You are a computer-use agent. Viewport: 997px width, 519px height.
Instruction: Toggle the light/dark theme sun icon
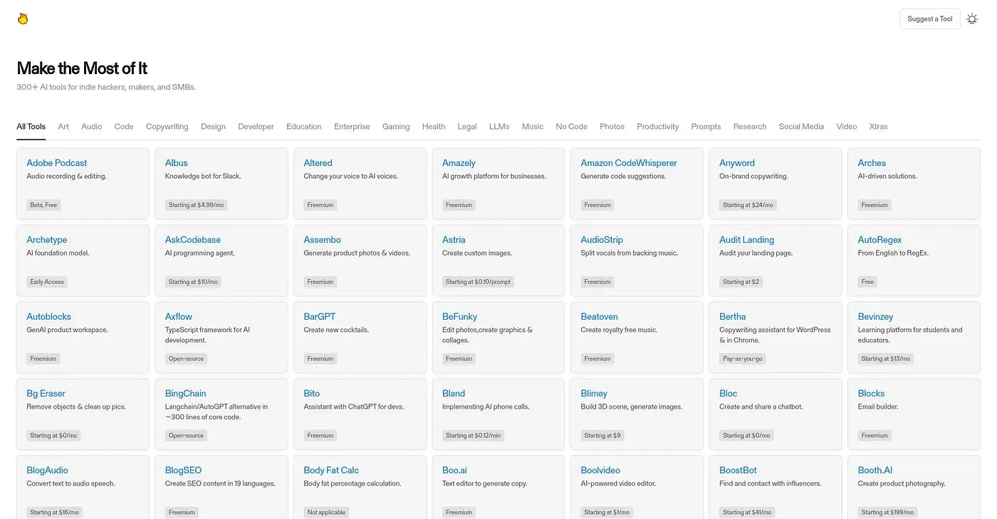coord(972,19)
